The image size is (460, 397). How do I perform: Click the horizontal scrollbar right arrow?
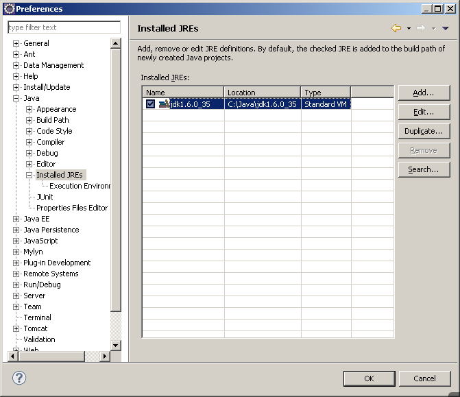tap(105, 357)
